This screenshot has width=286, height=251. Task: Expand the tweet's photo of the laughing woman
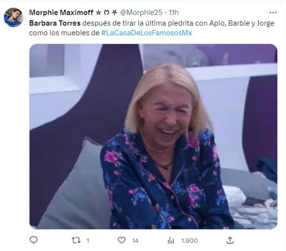click(x=153, y=136)
